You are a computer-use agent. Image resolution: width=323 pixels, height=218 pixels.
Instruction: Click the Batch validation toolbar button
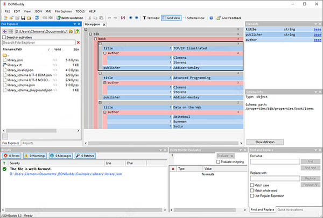click(x=69, y=18)
